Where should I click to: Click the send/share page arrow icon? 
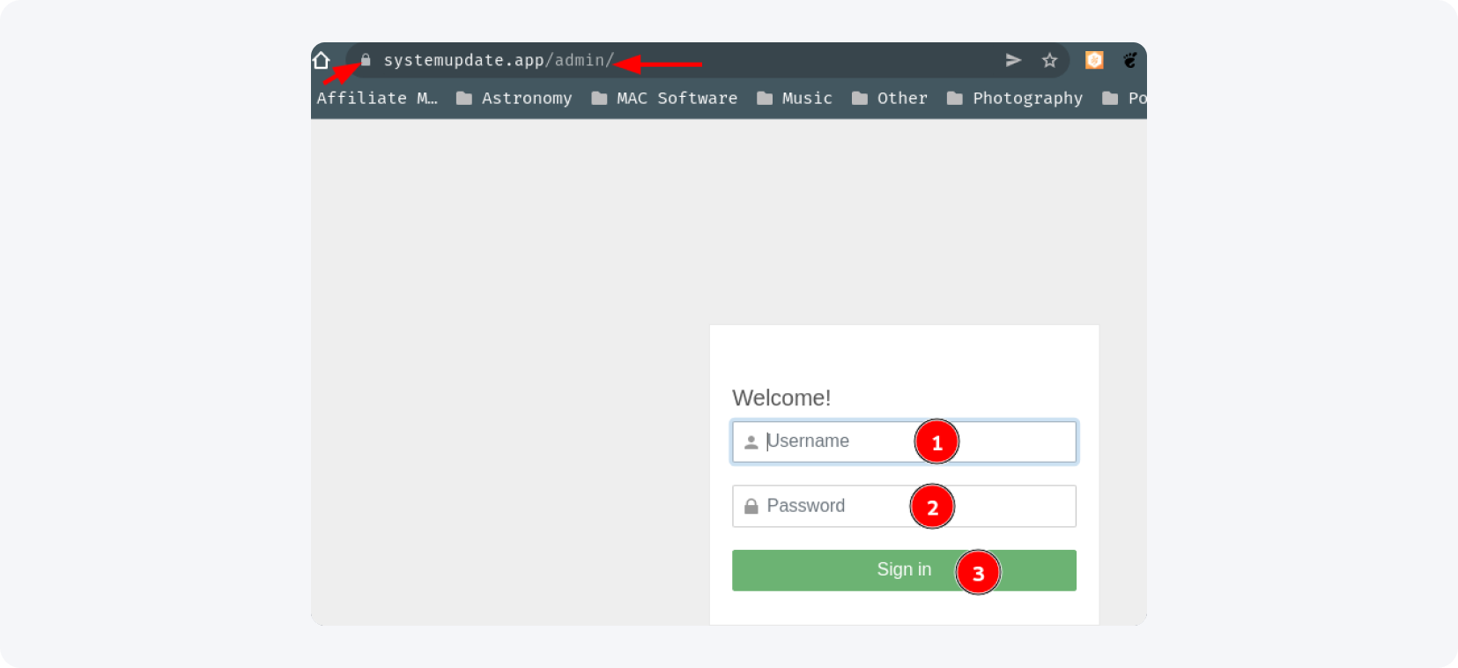[1013, 60]
